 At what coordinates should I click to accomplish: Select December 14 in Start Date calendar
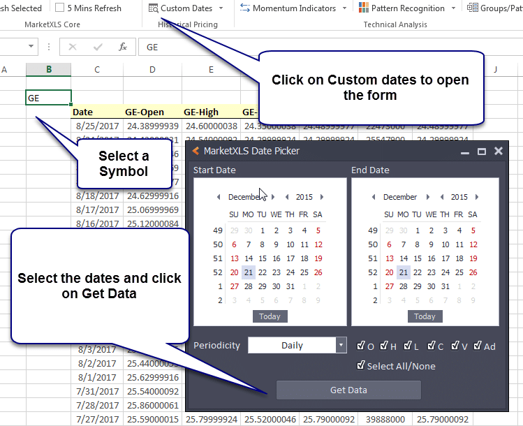point(249,258)
